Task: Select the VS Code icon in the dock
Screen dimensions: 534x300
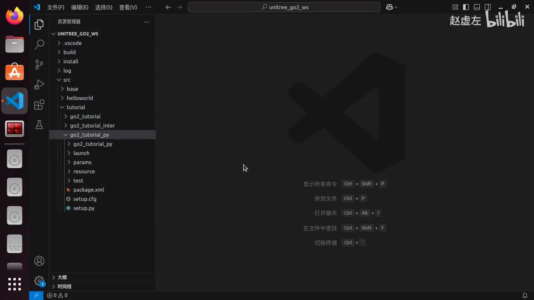Action: 15,100
